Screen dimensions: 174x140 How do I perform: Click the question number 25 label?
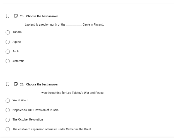pos(22,16)
